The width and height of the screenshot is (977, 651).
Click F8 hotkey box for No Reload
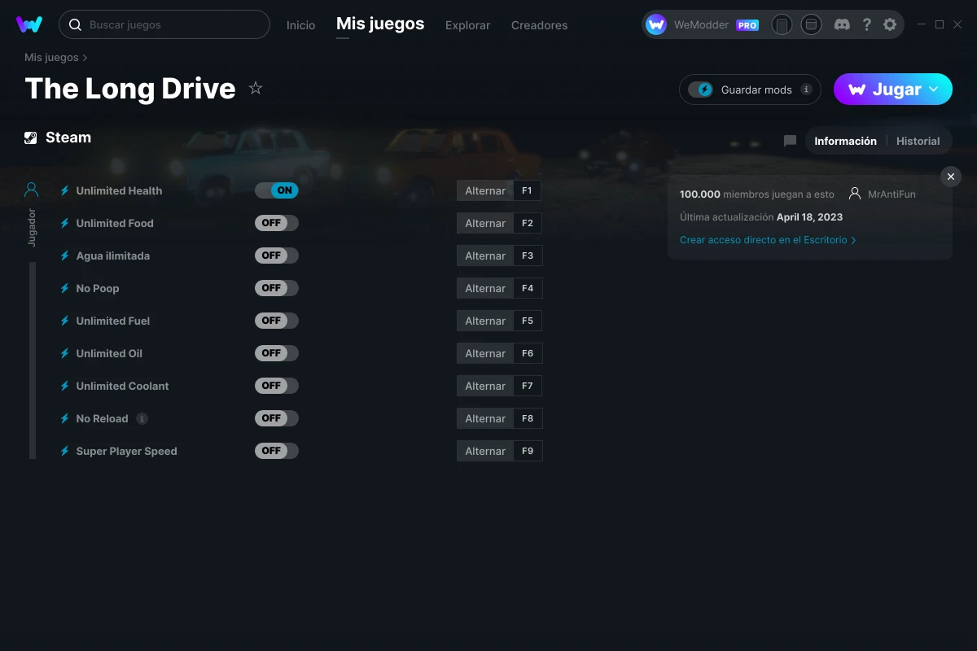click(528, 418)
